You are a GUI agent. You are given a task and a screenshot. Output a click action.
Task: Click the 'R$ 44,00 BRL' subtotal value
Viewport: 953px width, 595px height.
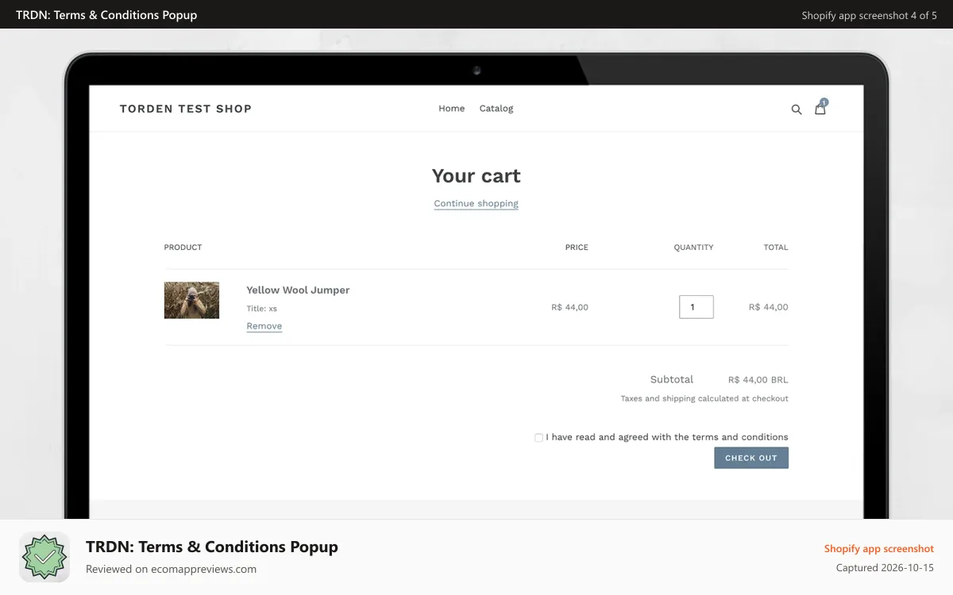click(x=758, y=380)
